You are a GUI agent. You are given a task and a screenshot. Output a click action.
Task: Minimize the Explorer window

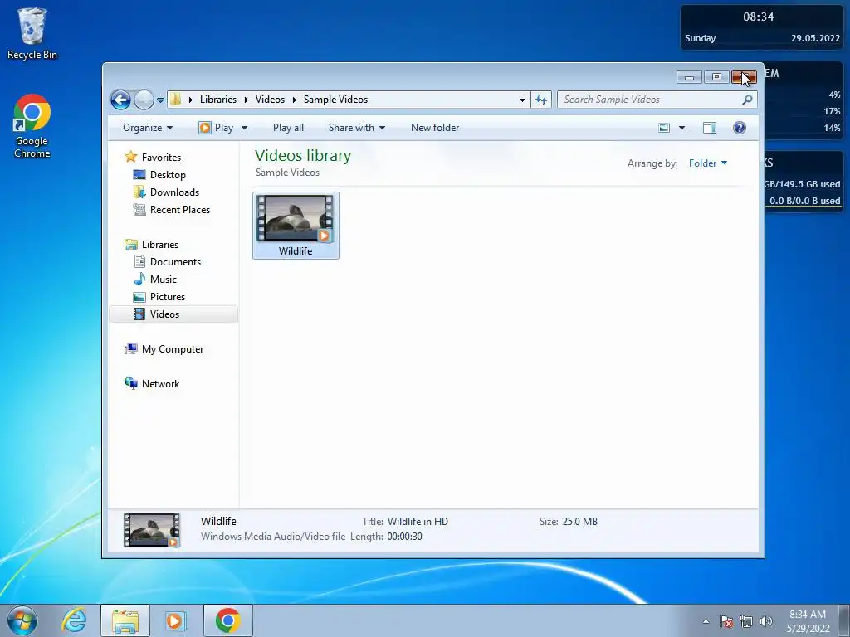pyautogui.click(x=689, y=77)
